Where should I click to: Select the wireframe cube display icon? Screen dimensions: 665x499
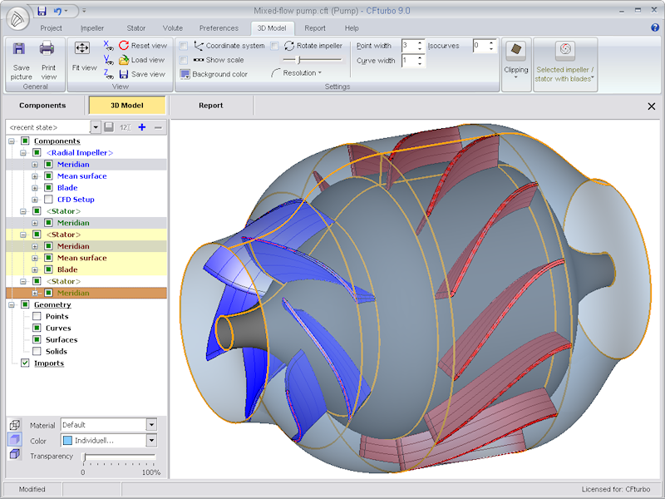[x=15, y=424]
